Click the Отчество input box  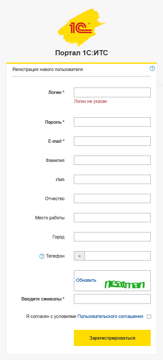[x=112, y=198]
